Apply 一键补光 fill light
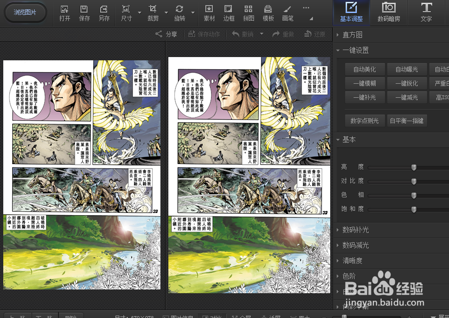Screen dimensions: 449x318 click(x=364, y=97)
